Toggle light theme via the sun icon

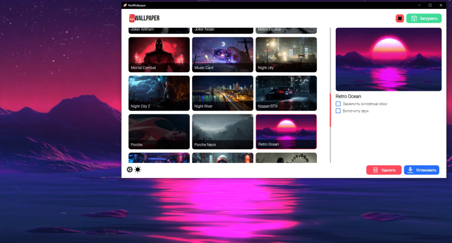pos(138,170)
